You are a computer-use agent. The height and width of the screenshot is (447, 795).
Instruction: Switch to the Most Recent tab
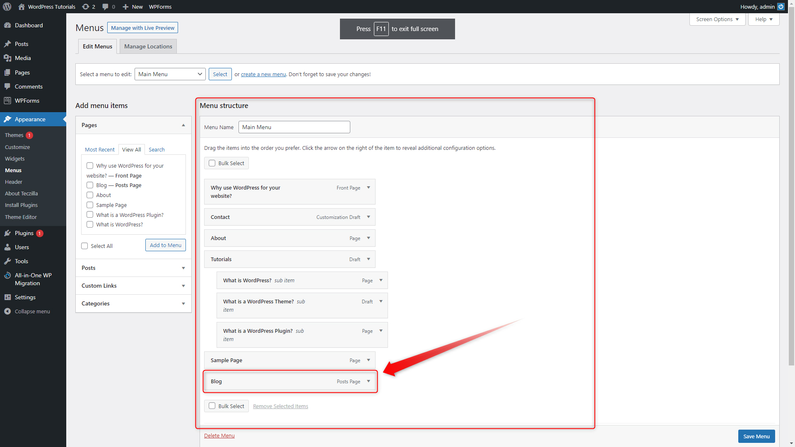[100, 149]
